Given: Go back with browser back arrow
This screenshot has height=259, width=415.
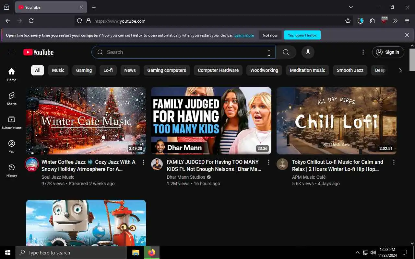Looking at the screenshot, I should tap(8, 21).
